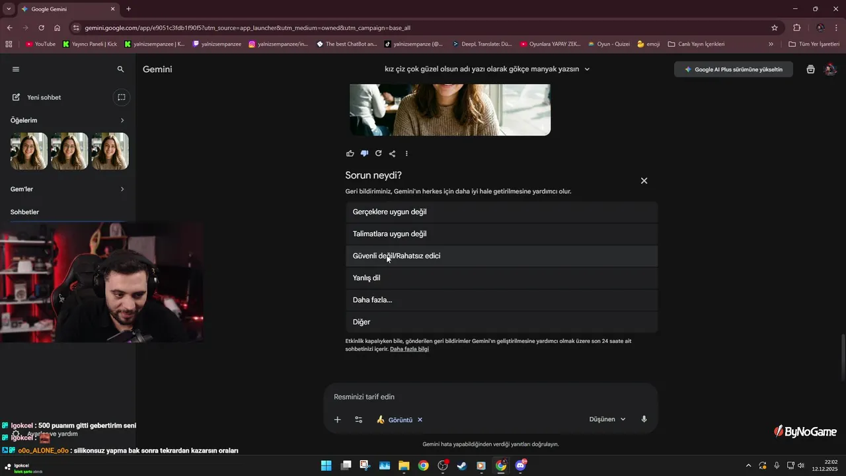Open the middle Öğelerim image thumbnail
Viewport: 846px width, 476px height.
69,151
